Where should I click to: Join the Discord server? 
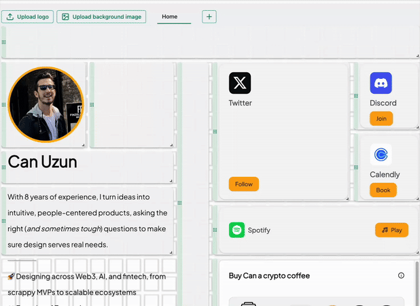click(381, 118)
